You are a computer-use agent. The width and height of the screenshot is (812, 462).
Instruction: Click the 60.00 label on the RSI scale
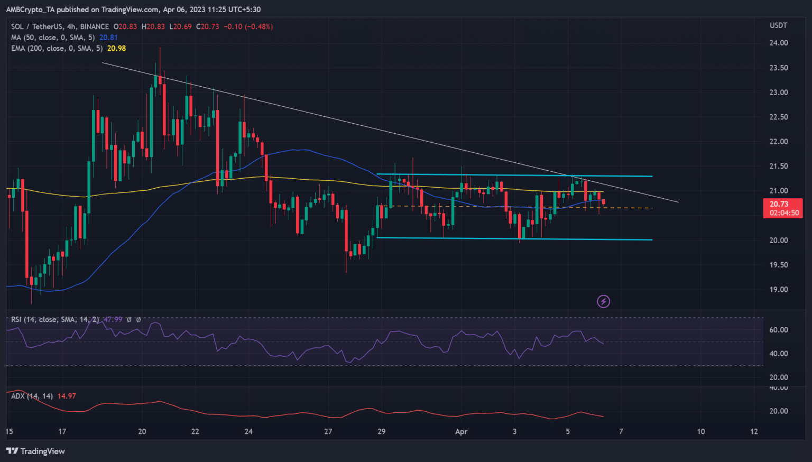pyautogui.click(x=778, y=330)
